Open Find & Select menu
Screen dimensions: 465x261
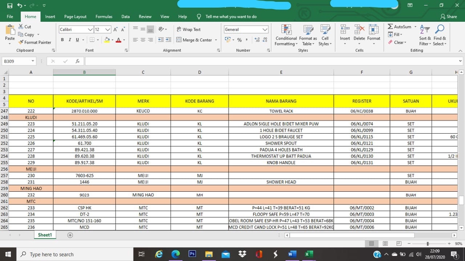click(439, 35)
